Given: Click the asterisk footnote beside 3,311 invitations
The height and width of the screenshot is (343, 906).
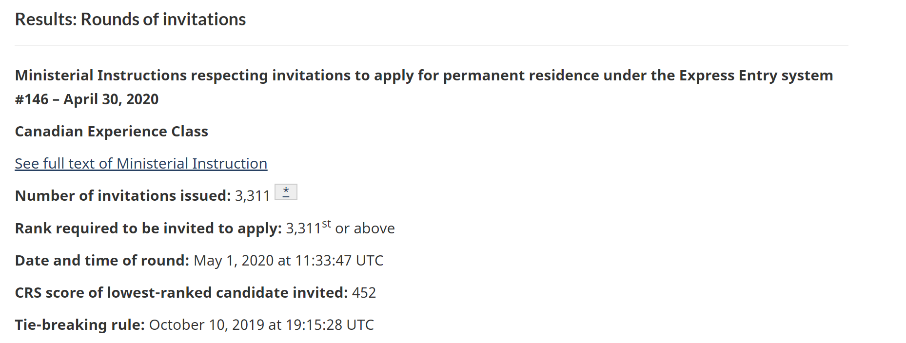Looking at the screenshot, I should click(286, 191).
